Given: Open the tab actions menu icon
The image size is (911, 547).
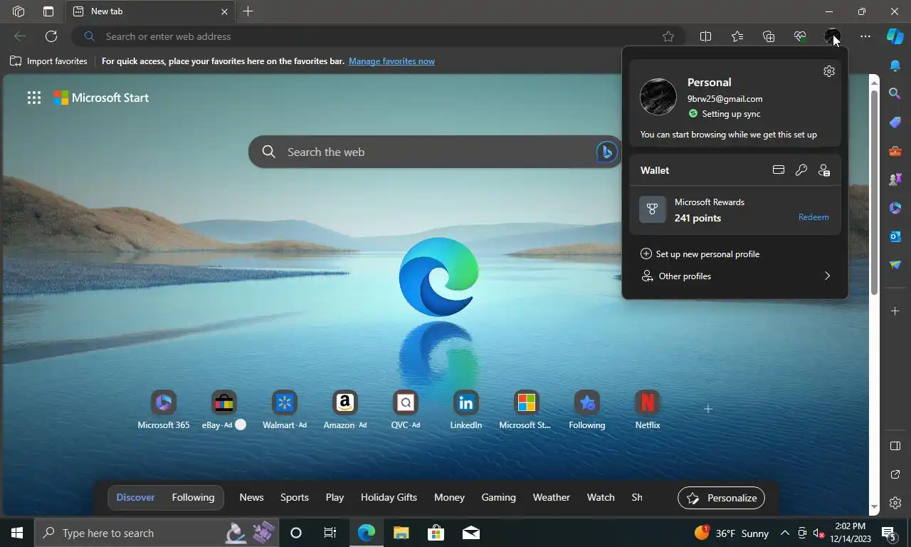Looking at the screenshot, I should click(48, 11).
